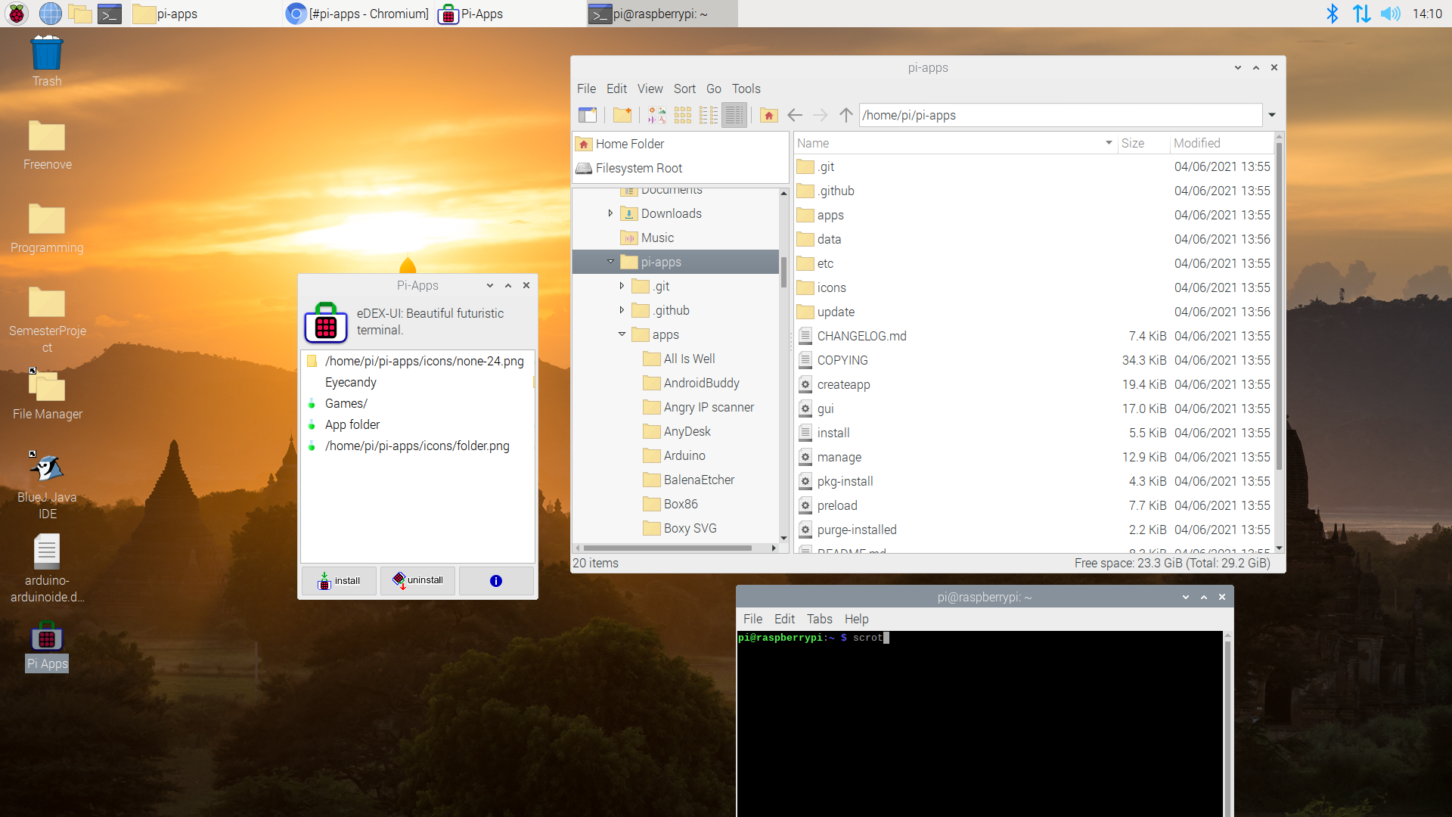Select Games/ entry in Pi-Apps list
Screen dimensions: 1452x817
pyautogui.click(x=417, y=403)
